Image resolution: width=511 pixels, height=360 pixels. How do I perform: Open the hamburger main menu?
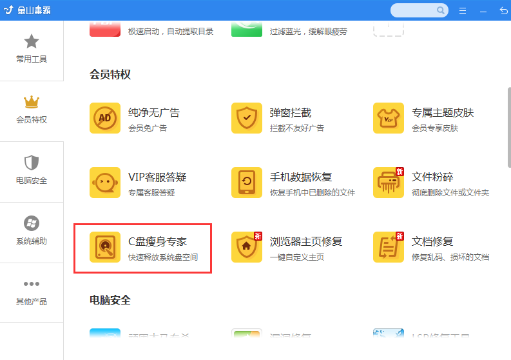pyautogui.click(x=463, y=11)
